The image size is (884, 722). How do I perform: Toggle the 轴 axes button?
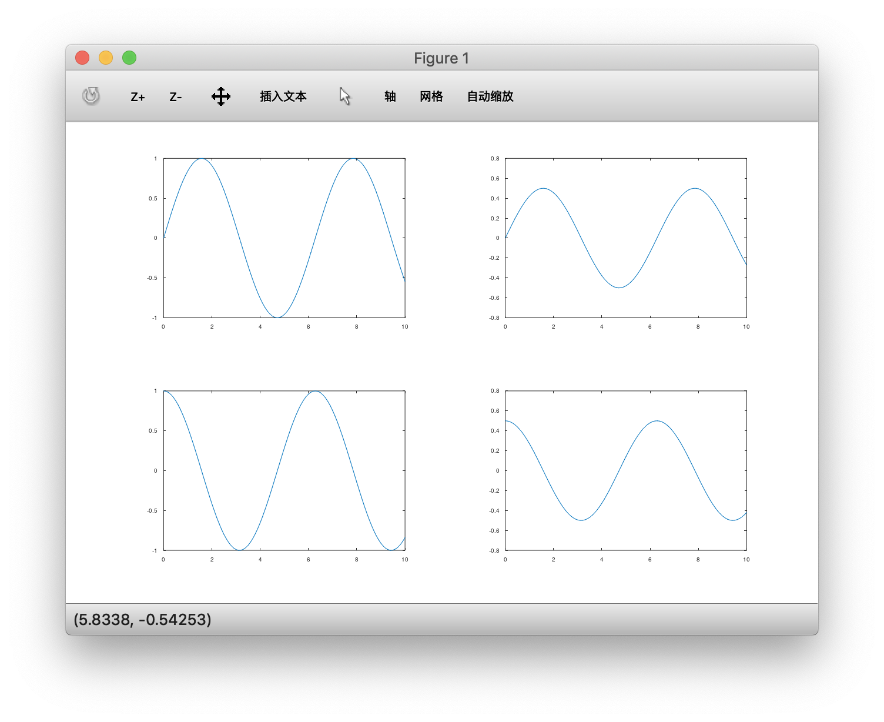click(390, 96)
